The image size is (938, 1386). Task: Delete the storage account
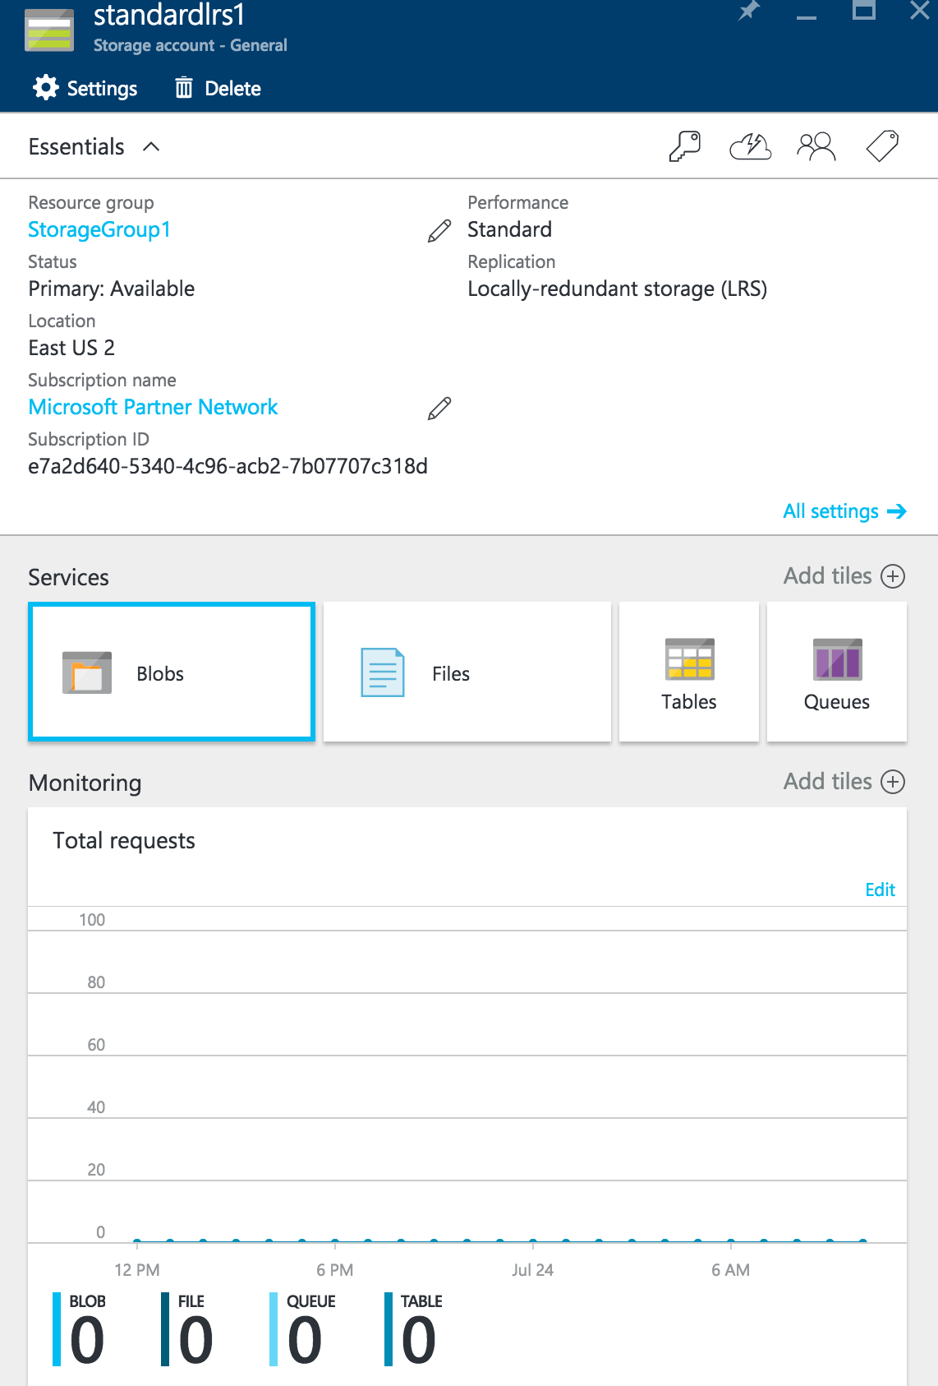[218, 88]
